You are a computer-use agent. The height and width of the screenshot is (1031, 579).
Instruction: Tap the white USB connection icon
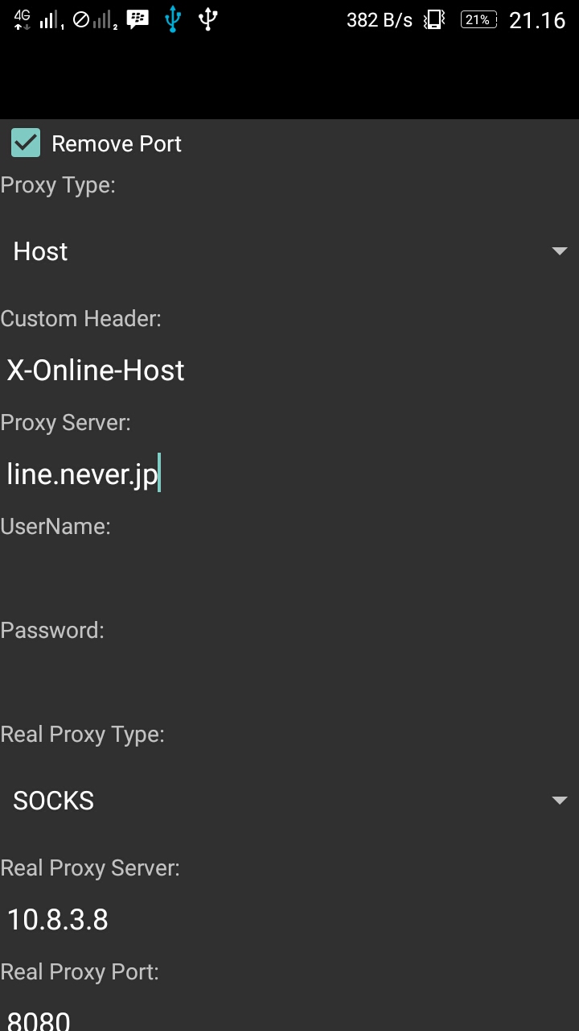click(x=208, y=19)
